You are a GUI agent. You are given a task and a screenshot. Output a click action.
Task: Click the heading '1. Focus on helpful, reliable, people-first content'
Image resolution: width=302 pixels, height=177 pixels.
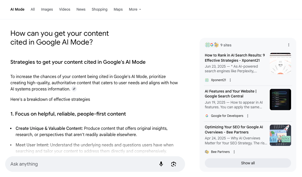(68, 114)
